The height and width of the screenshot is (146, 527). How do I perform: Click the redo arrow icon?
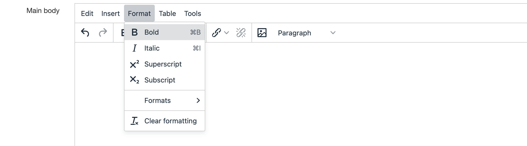click(103, 33)
